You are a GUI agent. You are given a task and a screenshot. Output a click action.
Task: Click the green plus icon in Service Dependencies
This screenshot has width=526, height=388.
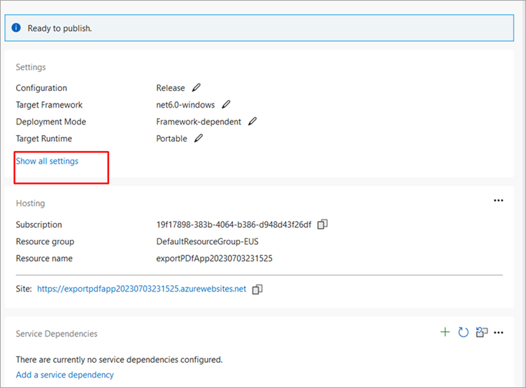click(445, 332)
